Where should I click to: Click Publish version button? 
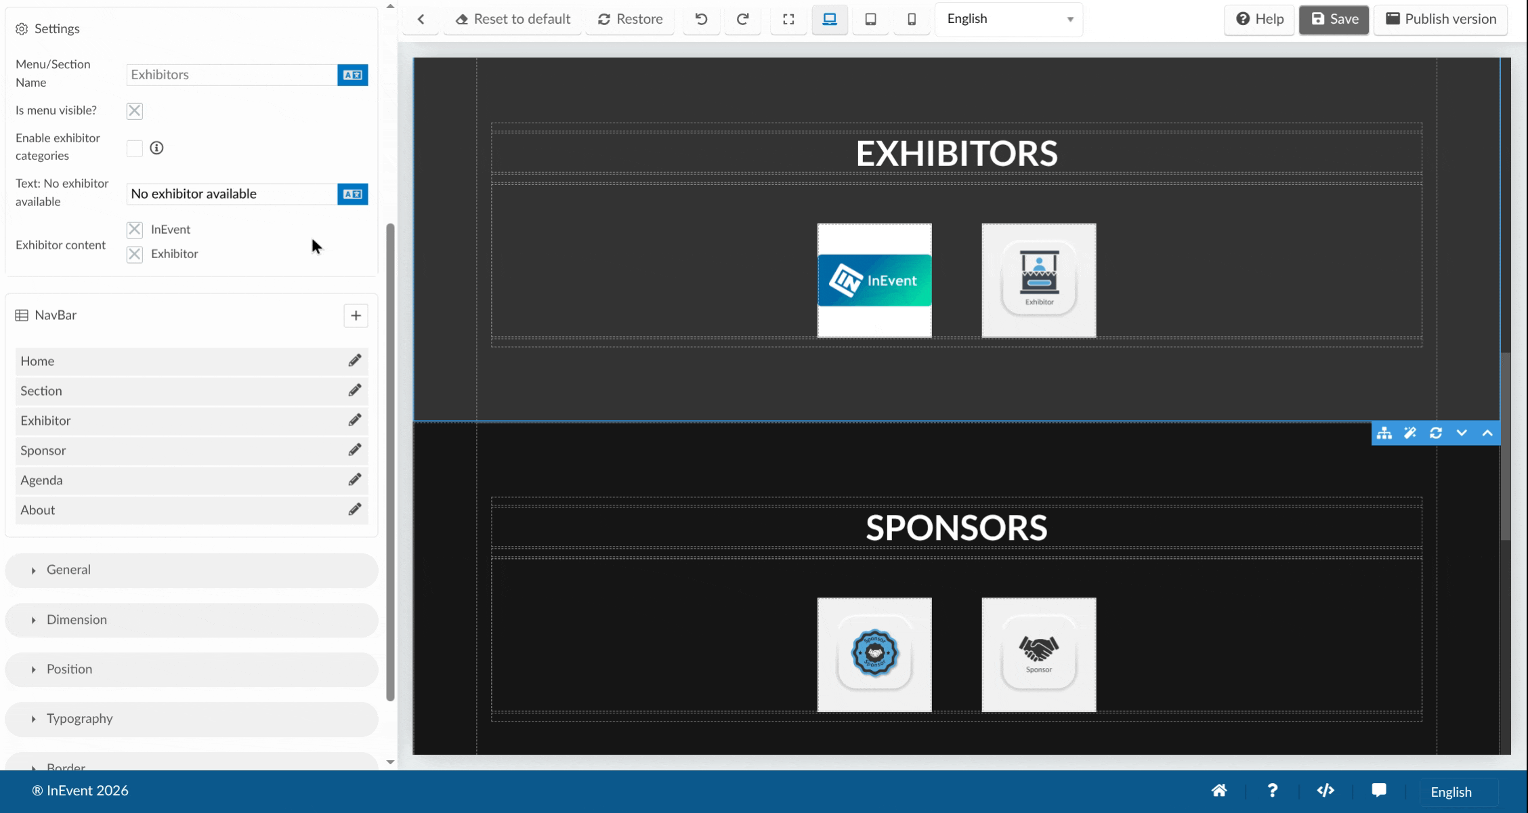1440,19
